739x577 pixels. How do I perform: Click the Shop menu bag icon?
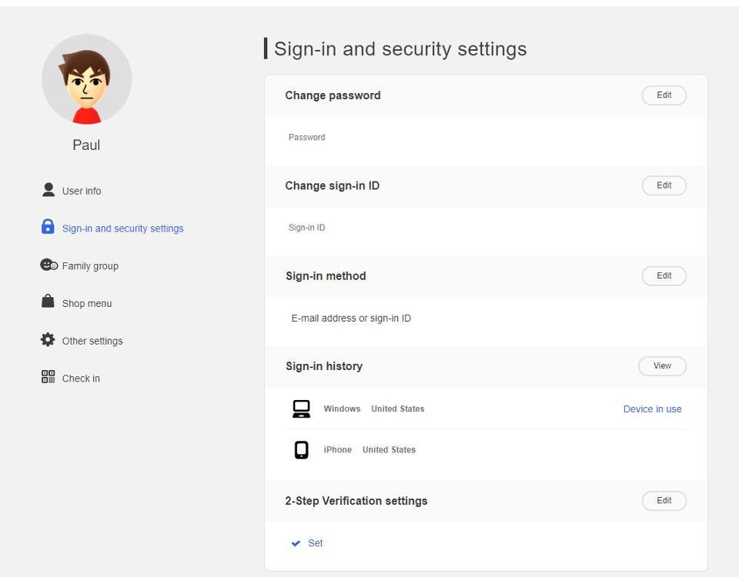click(48, 302)
